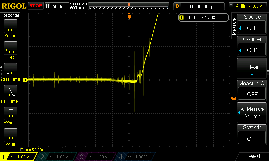Select the Rise Time measurement icon

point(10,70)
